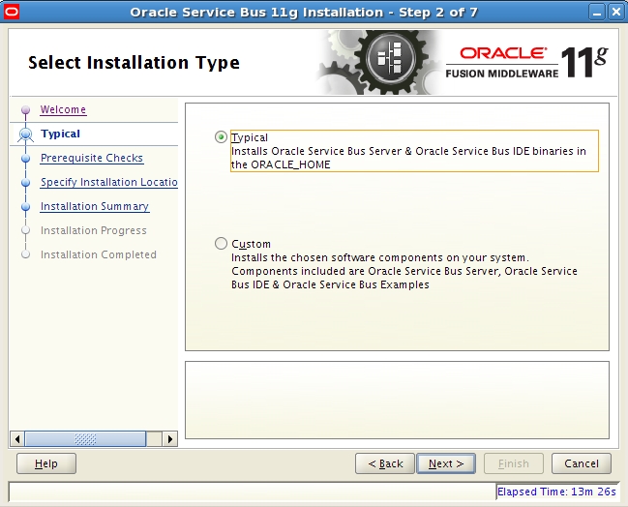This screenshot has height=507, width=628.
Task: Click the Select Installation Type heading
Action: pyautogui.click(x=134, y=63)
